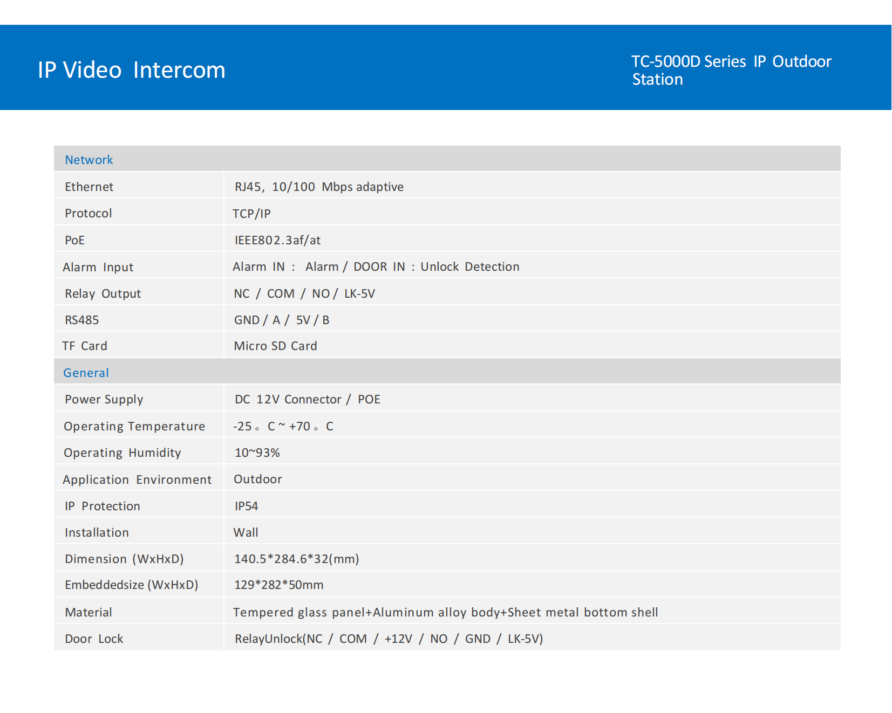
Task: Click the RS485 "GND / A / 5V / B" value
Action: click(281, 320)
